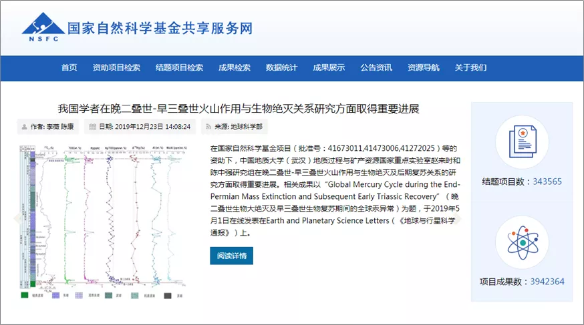The image size is (584, 325).
Task: Click the 3942364 project results count link
Action: 547,282
